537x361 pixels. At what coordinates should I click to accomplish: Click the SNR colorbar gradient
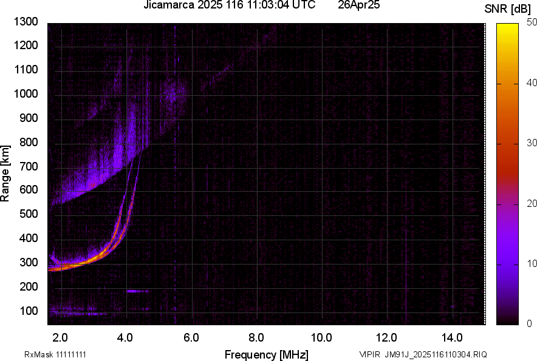tap(507, 174)
